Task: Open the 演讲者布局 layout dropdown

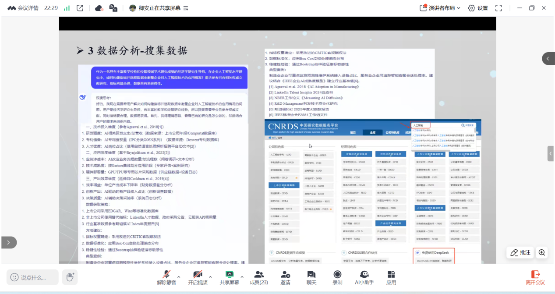Action: 441,8
